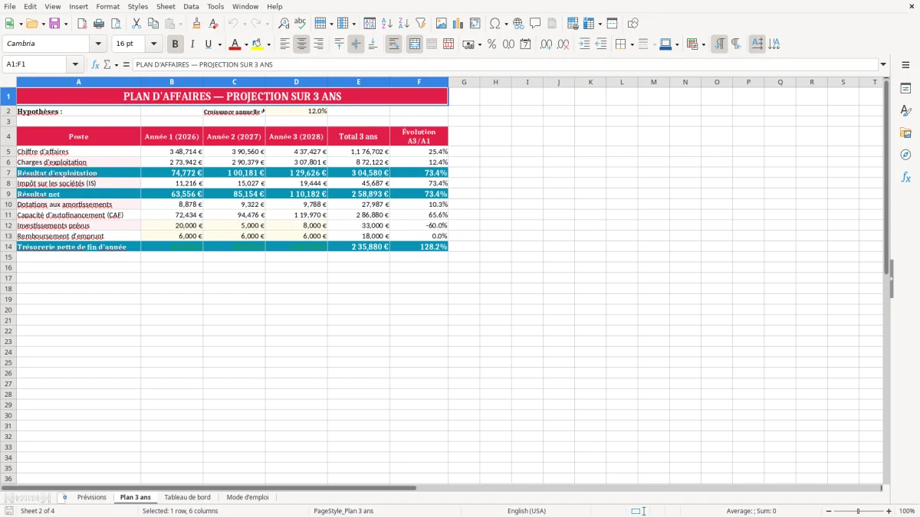Select row header 15
Viewport: 920px width, 517px height.
click(8, 257)
